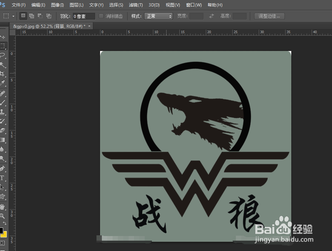This screenshot has height=251, width=332.
Task: Choose Add to selection mode
Action: tap(31, 16)
